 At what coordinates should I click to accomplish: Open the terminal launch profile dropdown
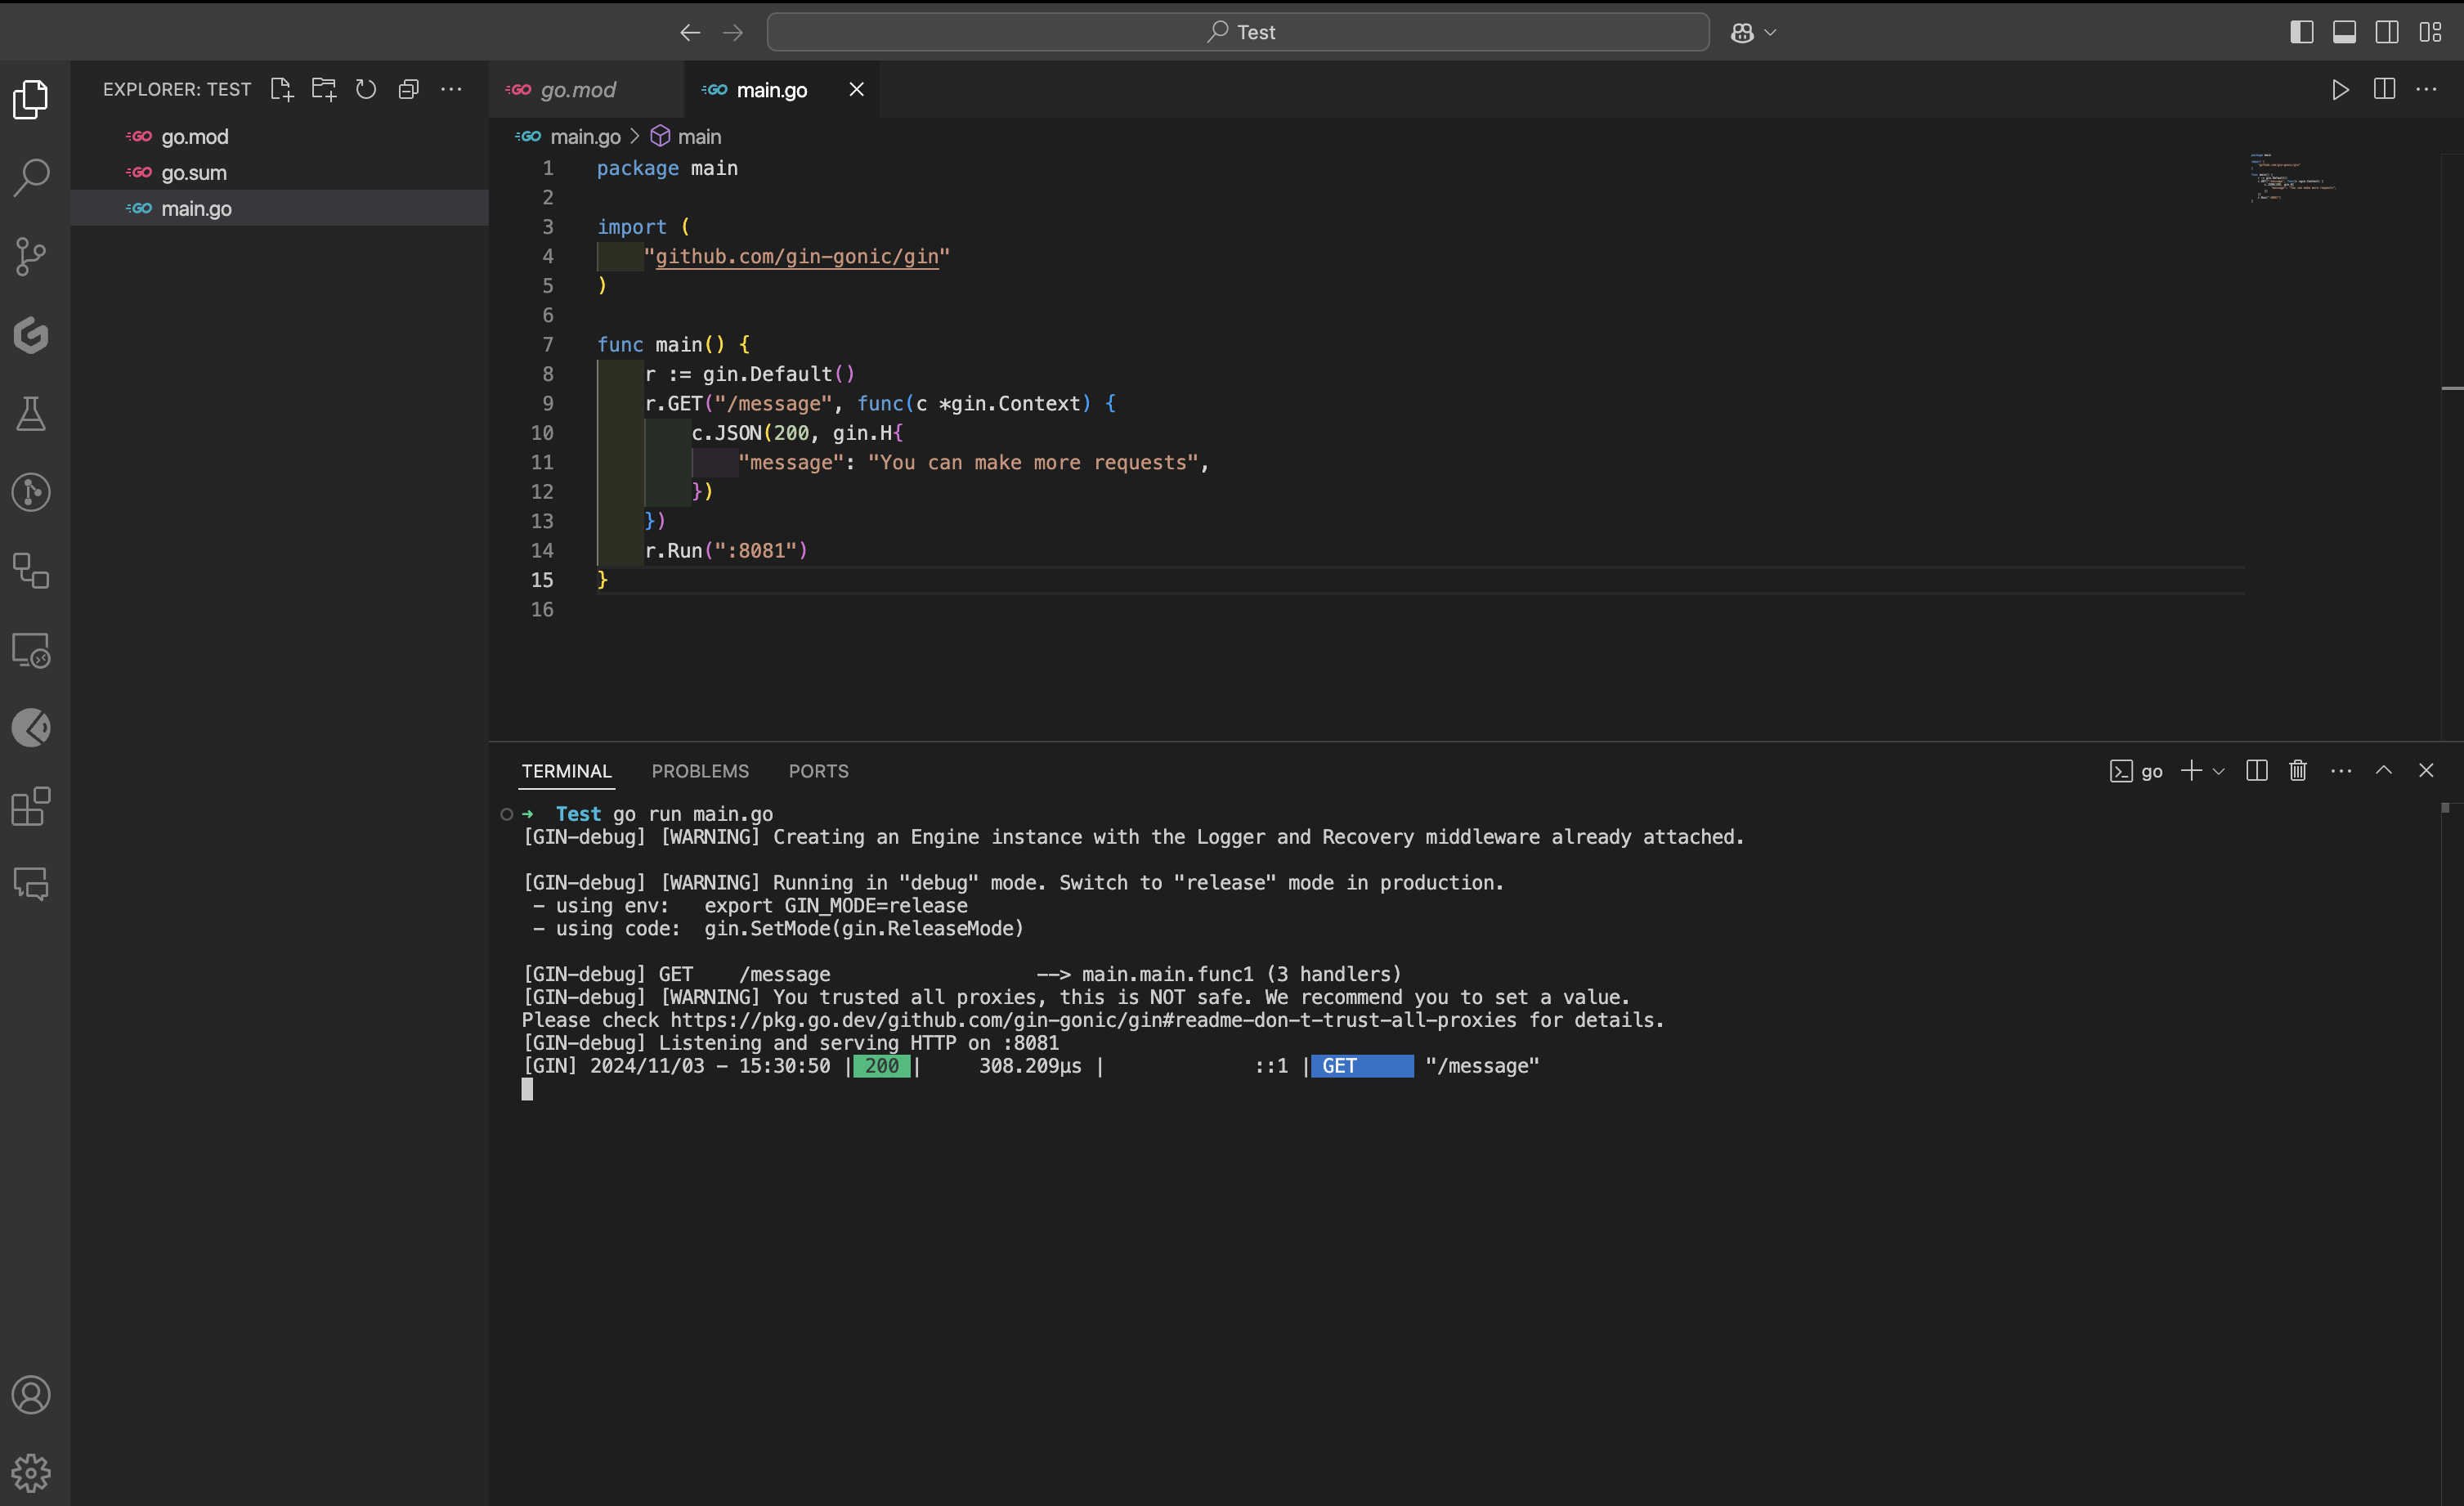2220,770
